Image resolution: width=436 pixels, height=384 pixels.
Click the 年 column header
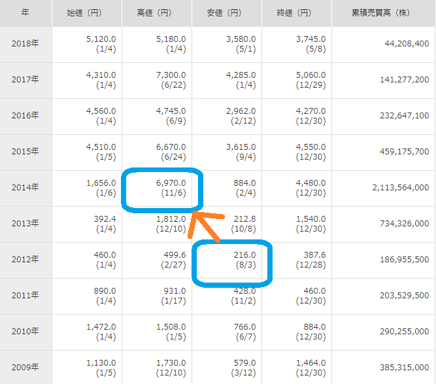25,12
